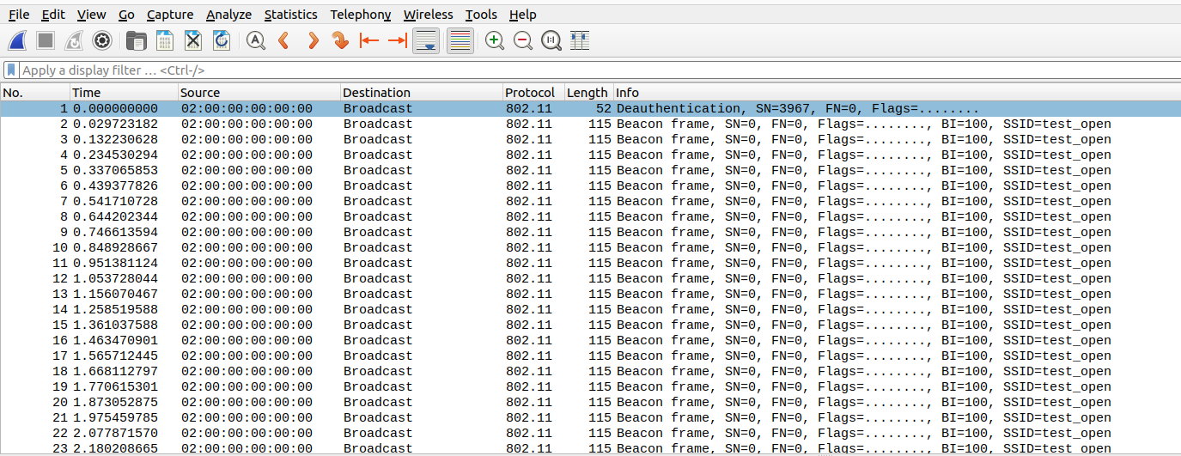The width and height of the screenshot is (1181, 456).
Task: Toggle auto-scroll during live capture
Action: pyautogui.click(x=427, y=40)
